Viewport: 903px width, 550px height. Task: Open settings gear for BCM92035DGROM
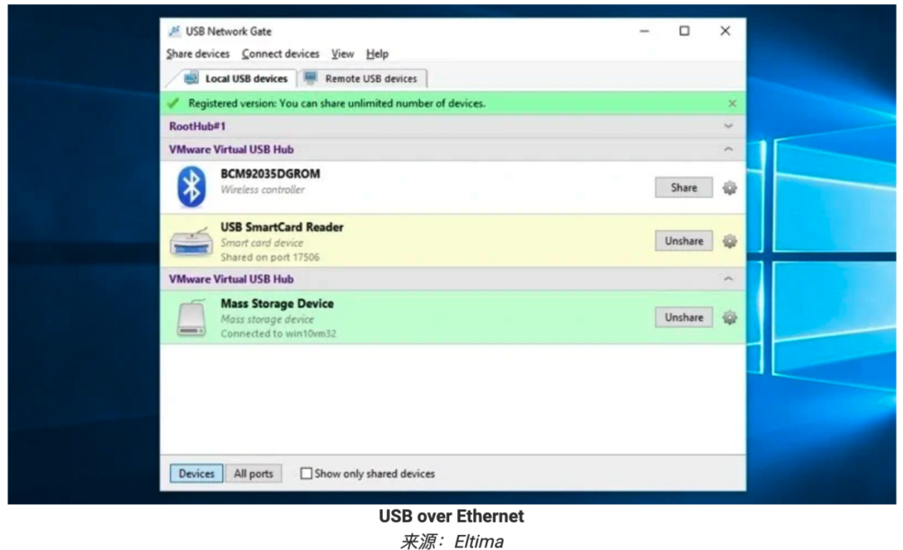[x=730, y=188]
